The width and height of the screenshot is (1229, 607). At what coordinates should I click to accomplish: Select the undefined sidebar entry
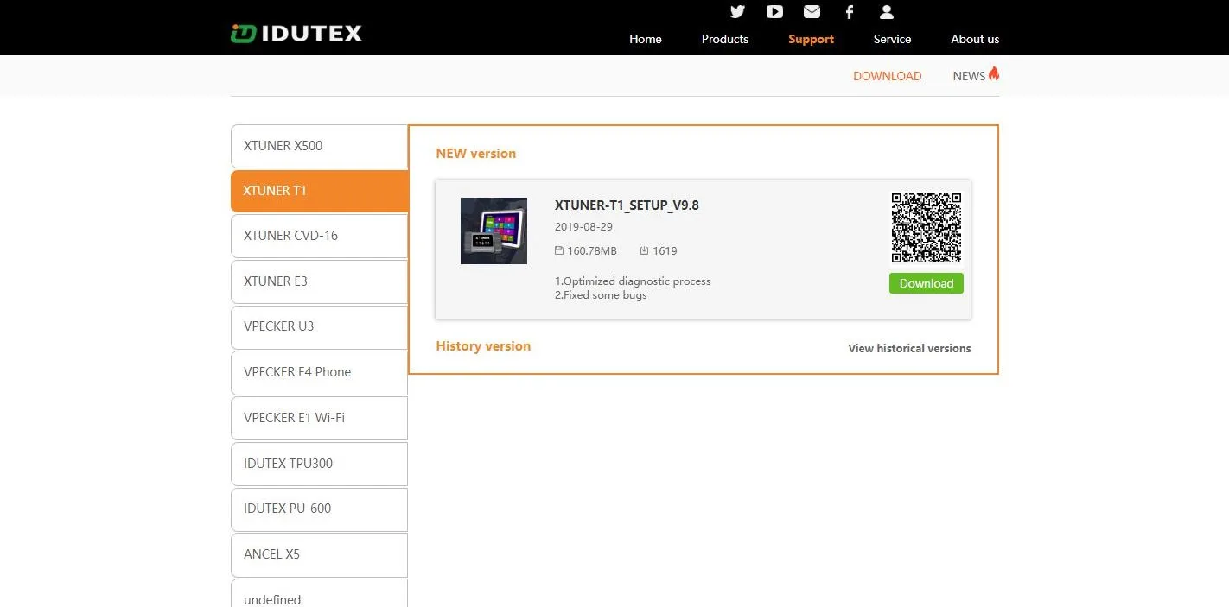coord(319,594)
